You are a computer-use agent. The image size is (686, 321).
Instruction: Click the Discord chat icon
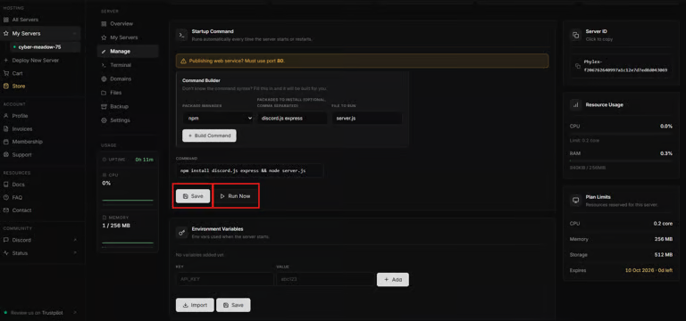point(5,240)
